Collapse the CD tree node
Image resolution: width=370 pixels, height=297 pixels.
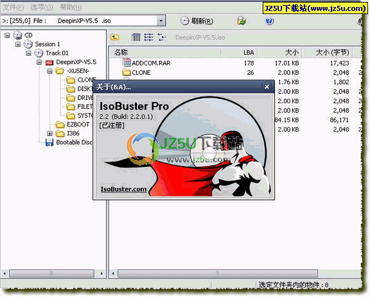pos(7,35)
